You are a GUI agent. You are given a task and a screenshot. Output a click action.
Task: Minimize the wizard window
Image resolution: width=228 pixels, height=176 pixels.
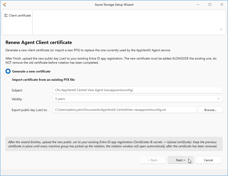[x=198, y=4]
